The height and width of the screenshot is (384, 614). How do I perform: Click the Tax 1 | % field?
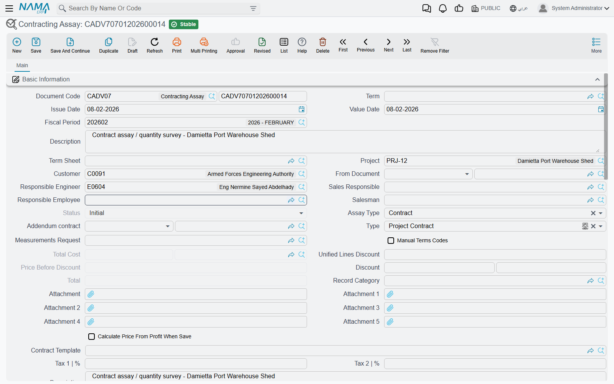point(196,364)
